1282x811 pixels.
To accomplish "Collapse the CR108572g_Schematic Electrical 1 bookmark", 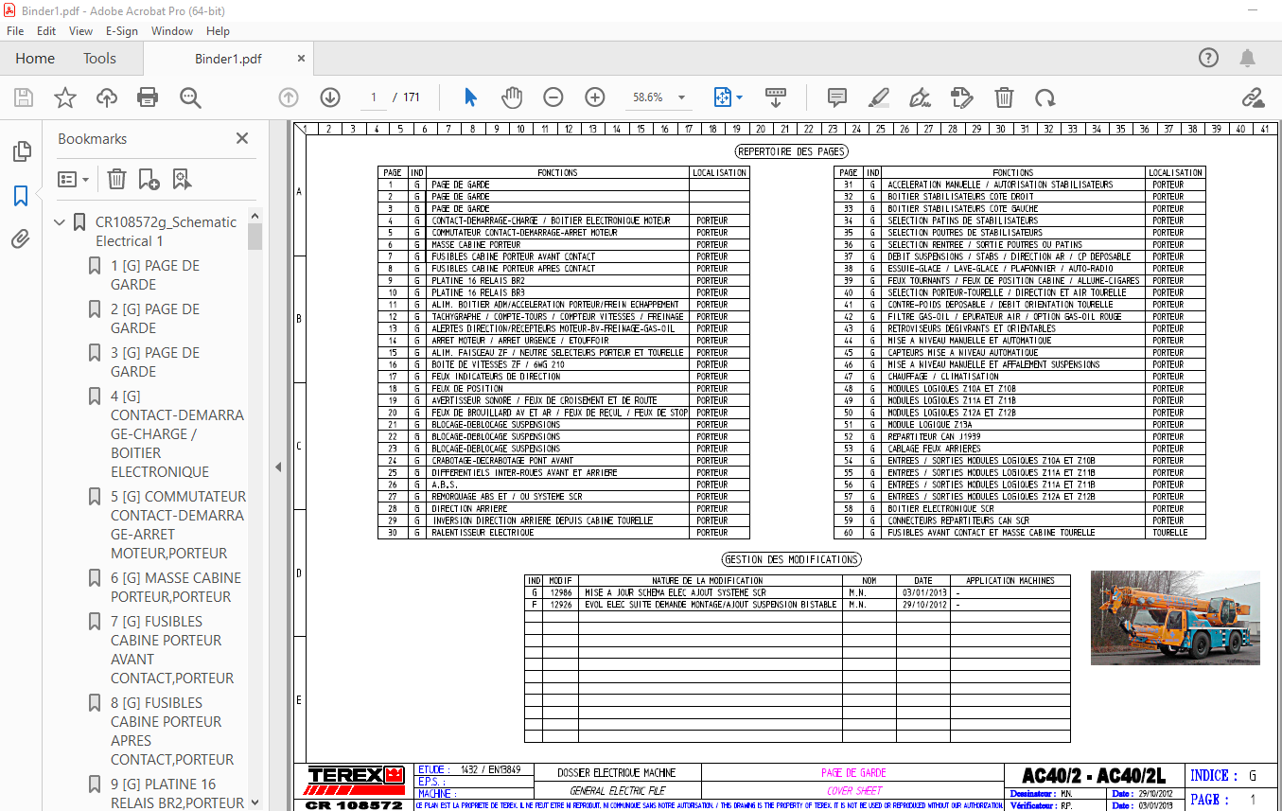I will click(61, 222).
